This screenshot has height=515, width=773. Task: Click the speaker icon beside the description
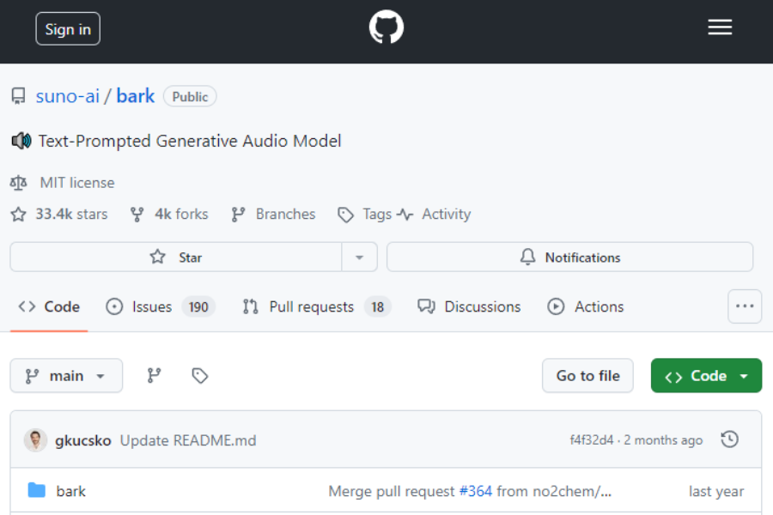coord(20,140)
